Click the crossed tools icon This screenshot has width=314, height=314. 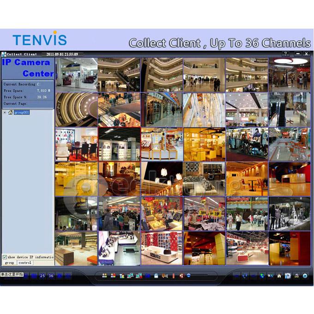click(x=271, y=276)
